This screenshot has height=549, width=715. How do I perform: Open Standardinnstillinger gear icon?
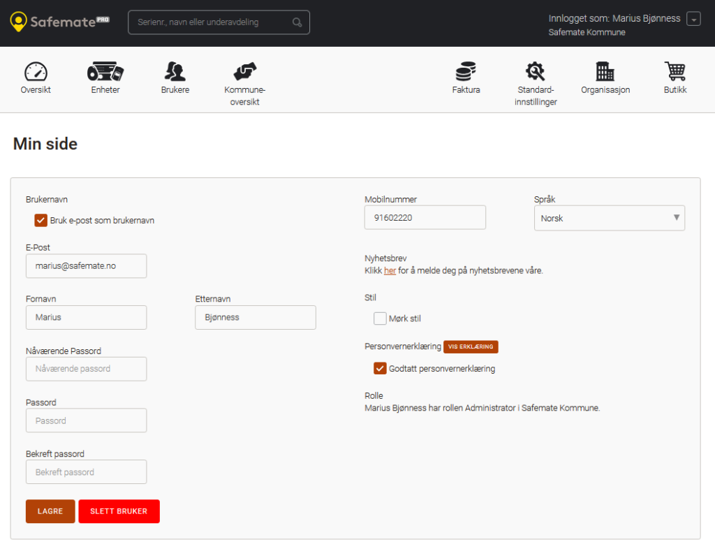(536, 71)
